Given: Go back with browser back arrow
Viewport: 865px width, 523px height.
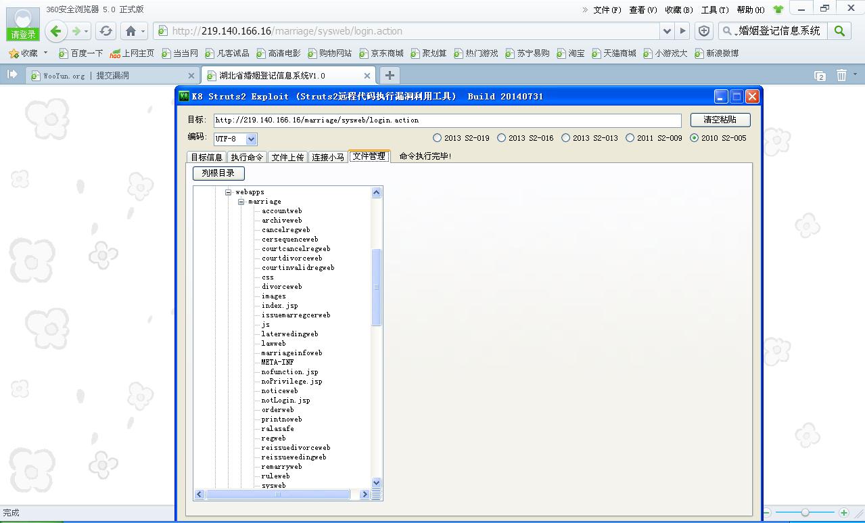Looking at the screenshot, I should (56, 31).
